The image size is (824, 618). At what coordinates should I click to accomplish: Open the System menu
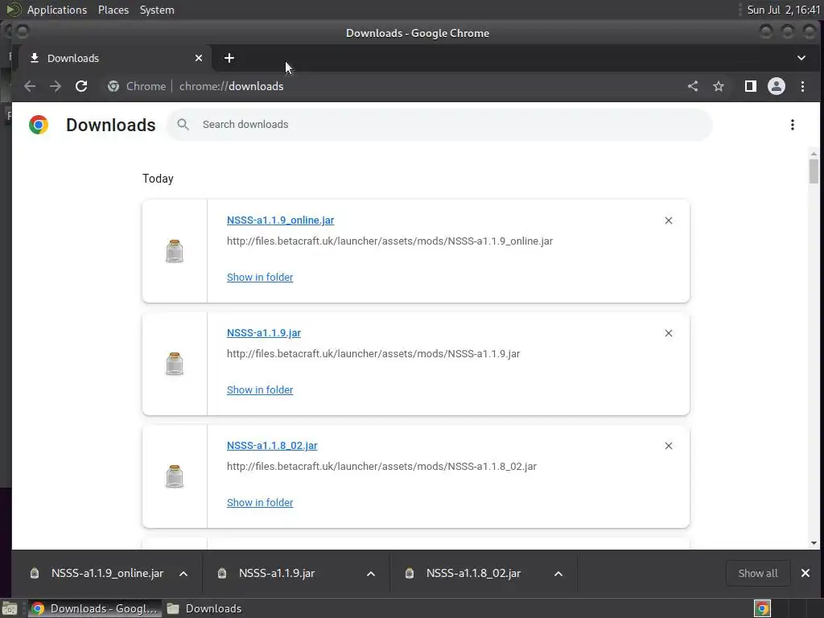[157, 10]
